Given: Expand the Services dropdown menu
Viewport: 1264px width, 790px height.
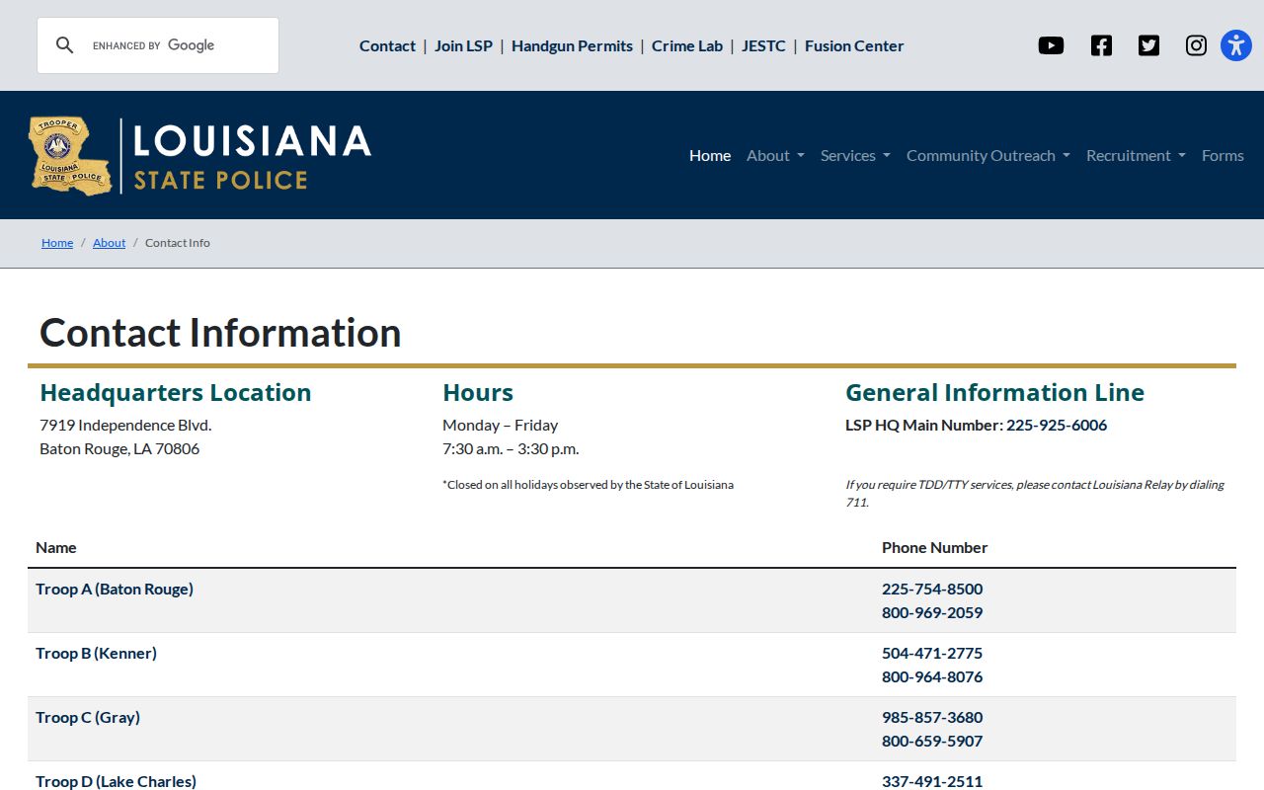Looking at the screenshot, I should point(855,155).
